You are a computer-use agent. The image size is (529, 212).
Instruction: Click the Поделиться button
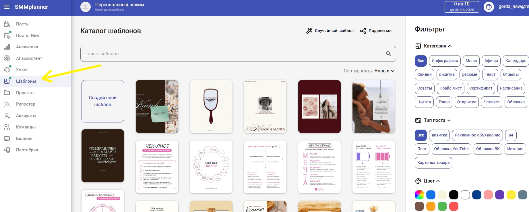pyautogui.click(x=376, y=31)
